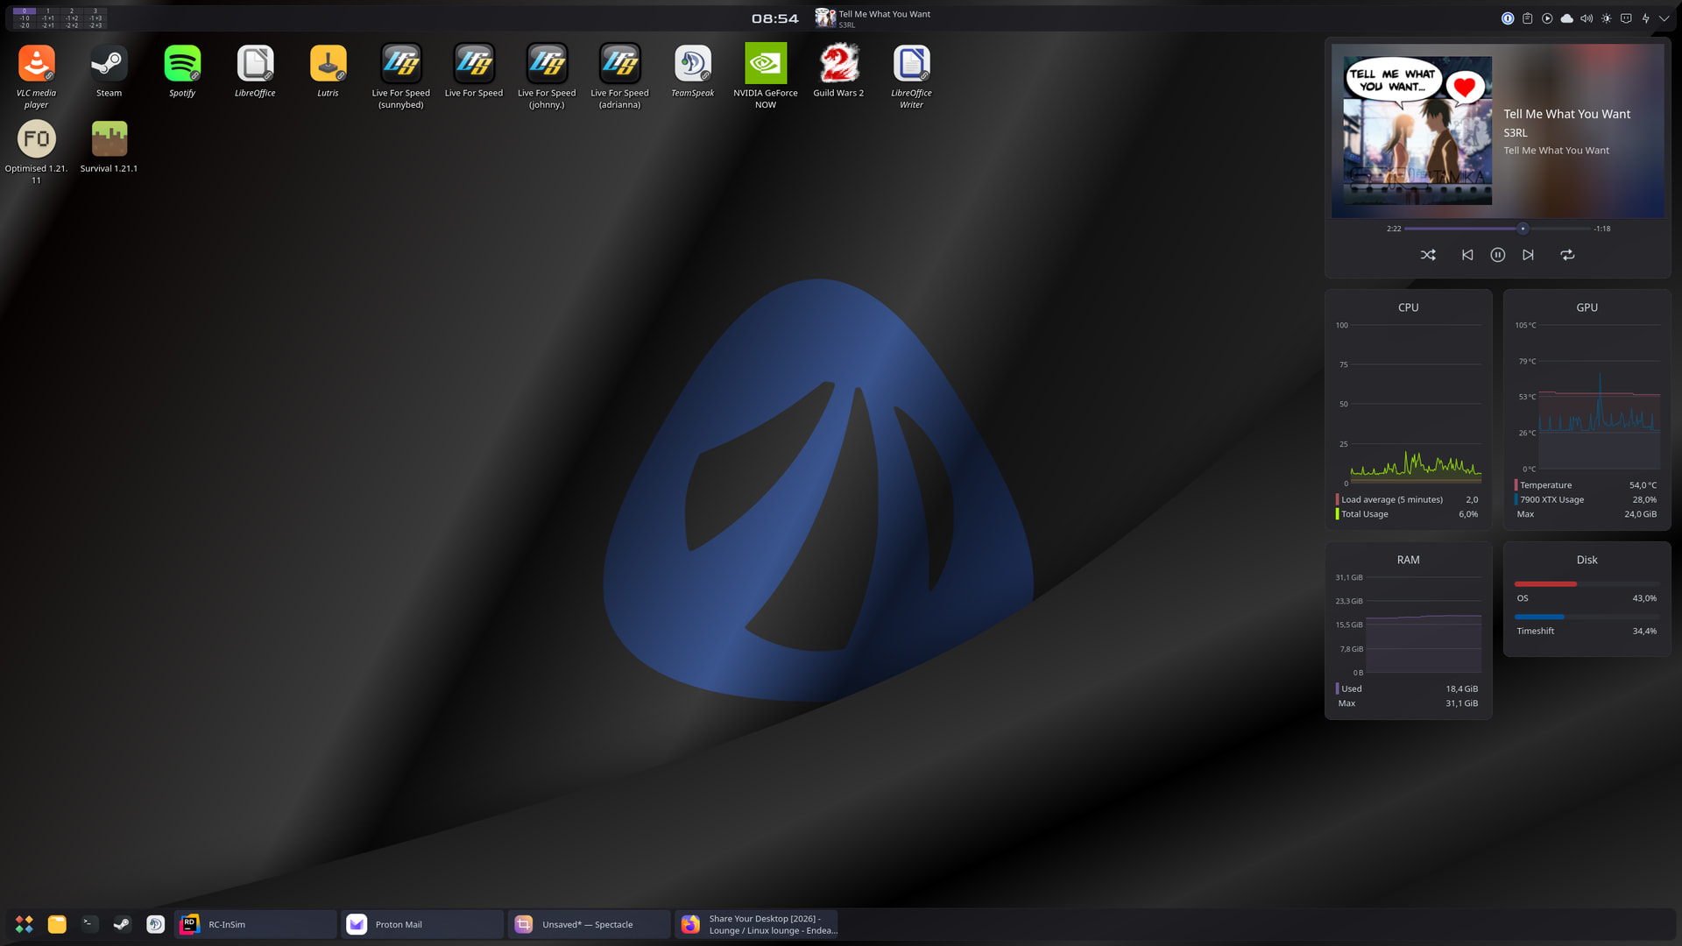This screenshot has height=946, width=1682.
Task: Expand hidden system tray icons arrow
Action: 1664,18
